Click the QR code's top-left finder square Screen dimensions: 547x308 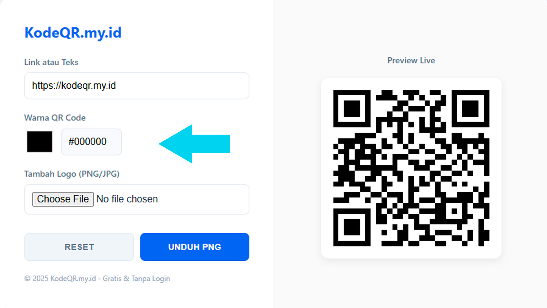point(352,109)
